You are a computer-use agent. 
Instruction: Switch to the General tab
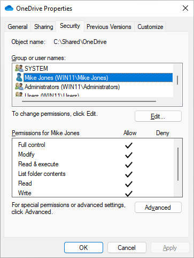click(18, 27)
